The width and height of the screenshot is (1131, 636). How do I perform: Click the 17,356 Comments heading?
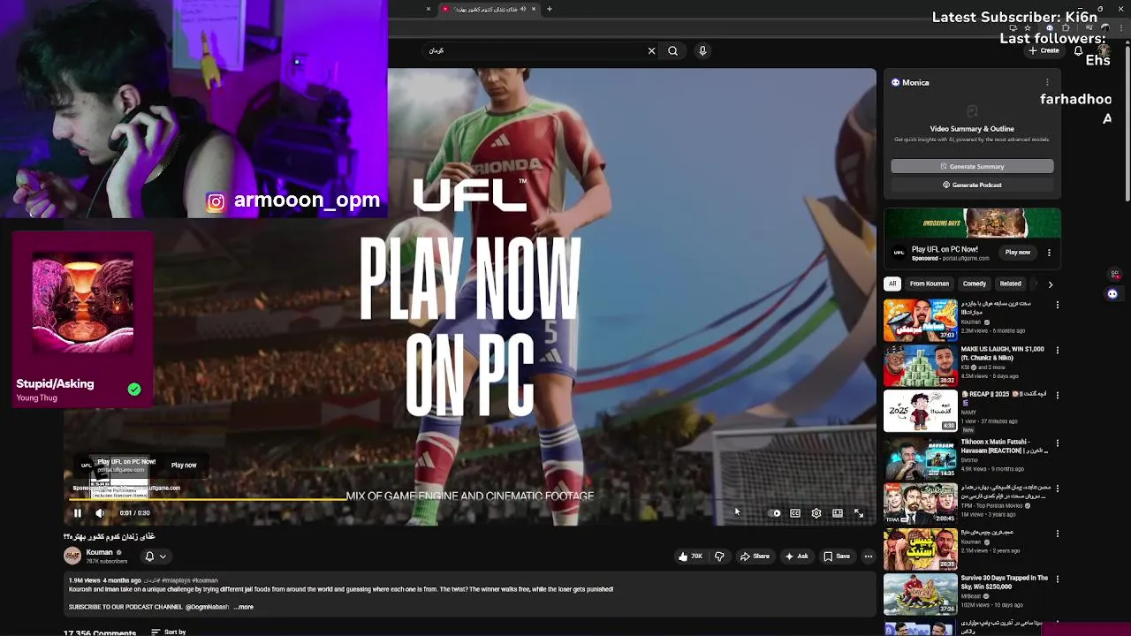tap(99, 632)
